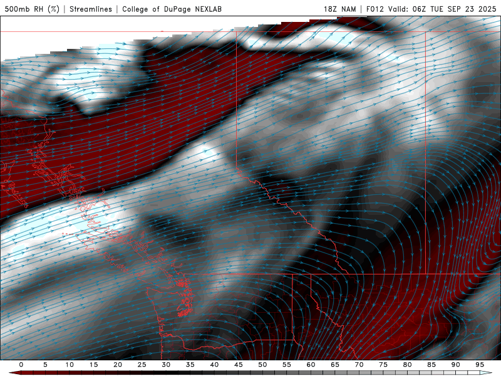The height and width of the screenshot is (376, 501).
Task: Click the "500mb RH (%)" title text
Action: tap(32, 9)
